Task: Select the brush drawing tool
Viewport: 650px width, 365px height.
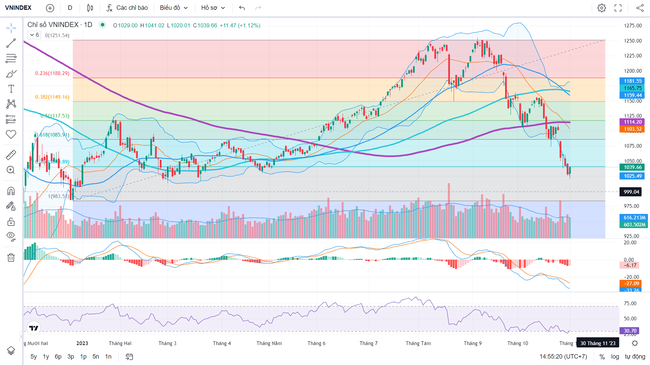Action: pos(11,74)
